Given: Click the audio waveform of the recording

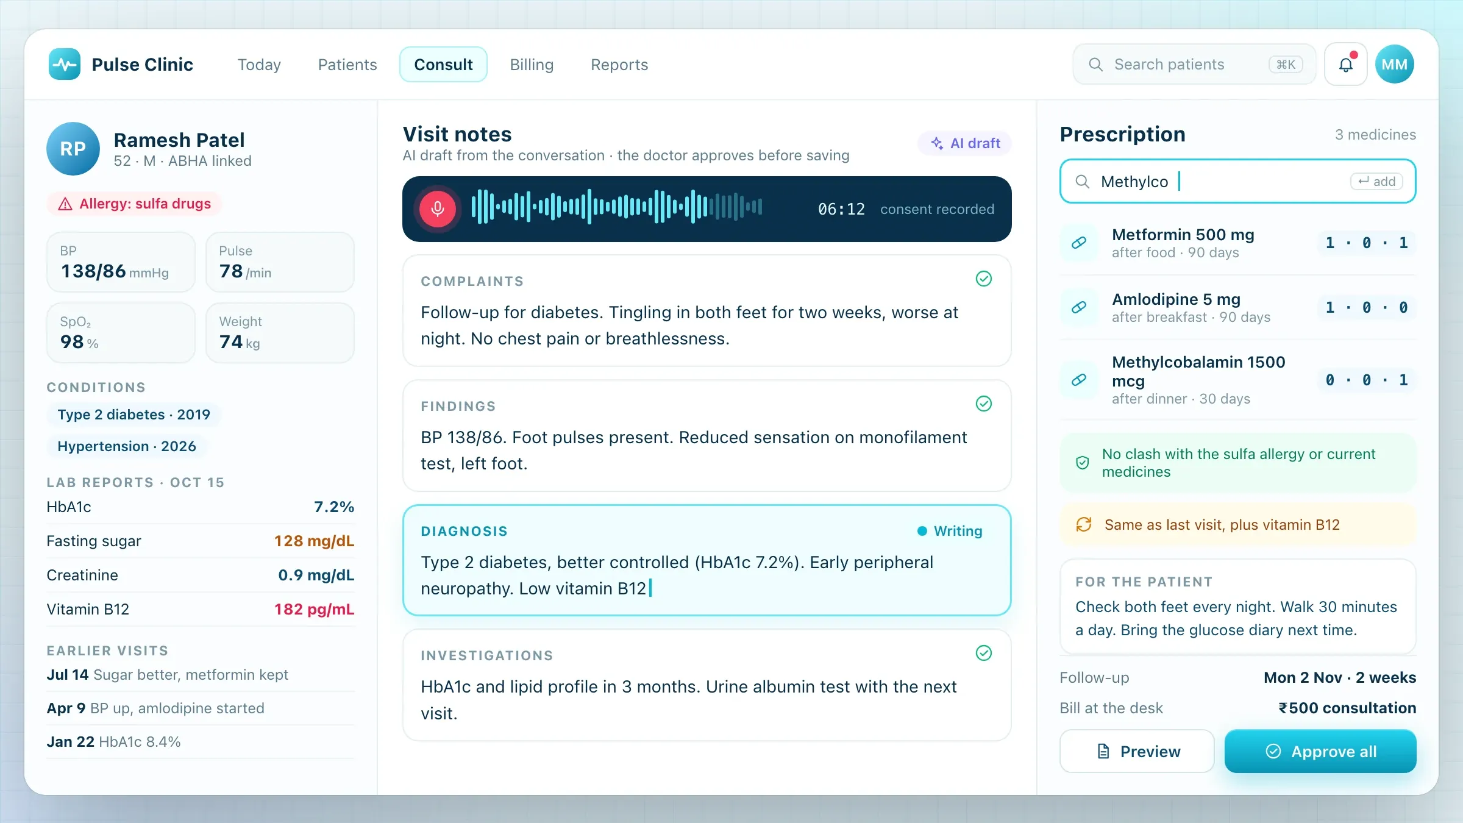Looking at the screenshot, I should 616,207.
